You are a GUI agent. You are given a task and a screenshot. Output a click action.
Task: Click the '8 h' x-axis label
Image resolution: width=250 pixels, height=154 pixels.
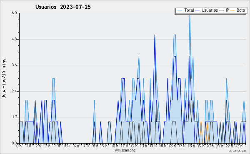click(x=95, y=146)
